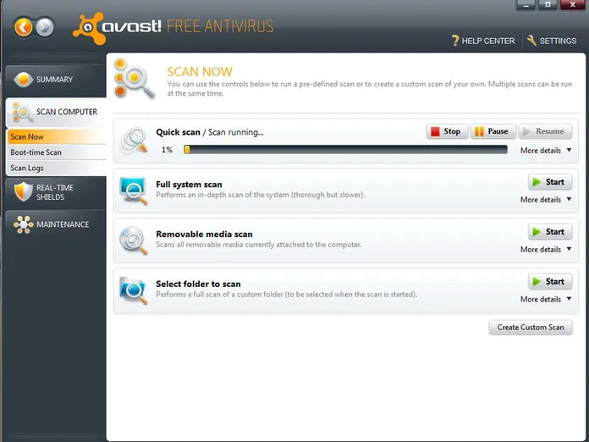589x442 pixels.
Task: Select Boot-time Scan in the sidebar
Action: pyautogui.click(x=36, y=152)
